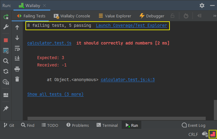Toggle the pin tab icon
217x139 pixels.
(6, 109)
